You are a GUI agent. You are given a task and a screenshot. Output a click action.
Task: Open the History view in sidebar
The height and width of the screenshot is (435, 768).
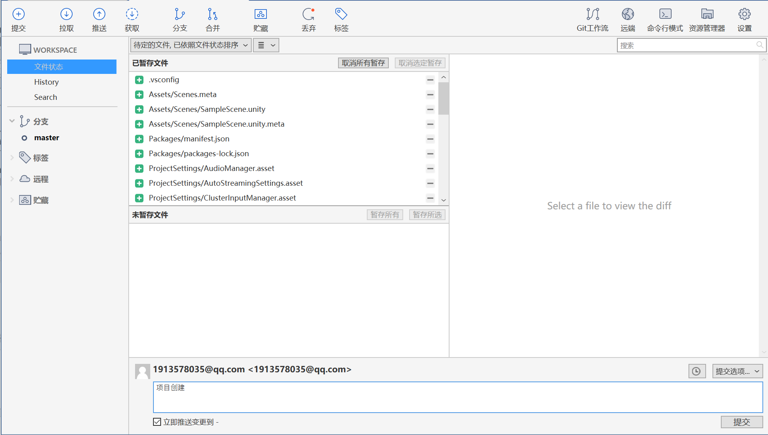[46, 82]
